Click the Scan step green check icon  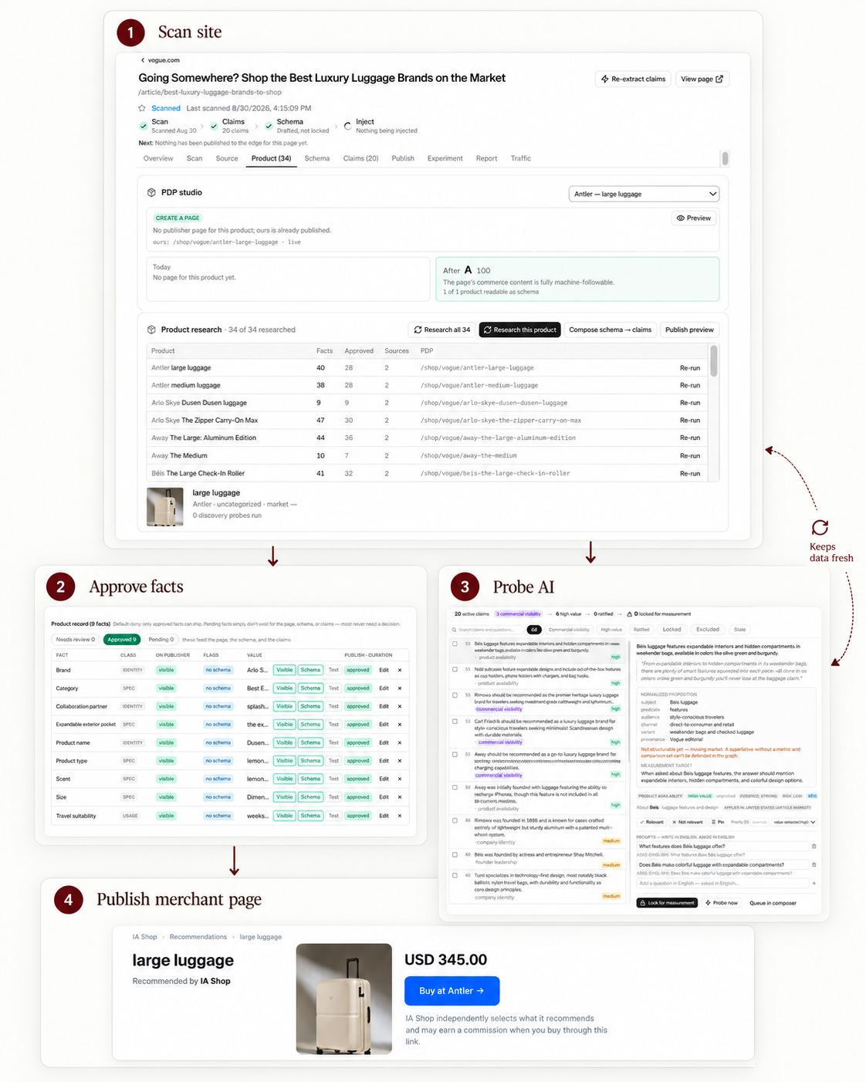tap(144, 126)
